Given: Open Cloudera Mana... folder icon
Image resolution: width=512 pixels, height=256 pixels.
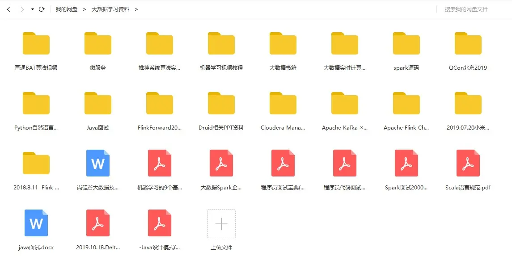Looking at the screenshot, I should tap(283, 103).
